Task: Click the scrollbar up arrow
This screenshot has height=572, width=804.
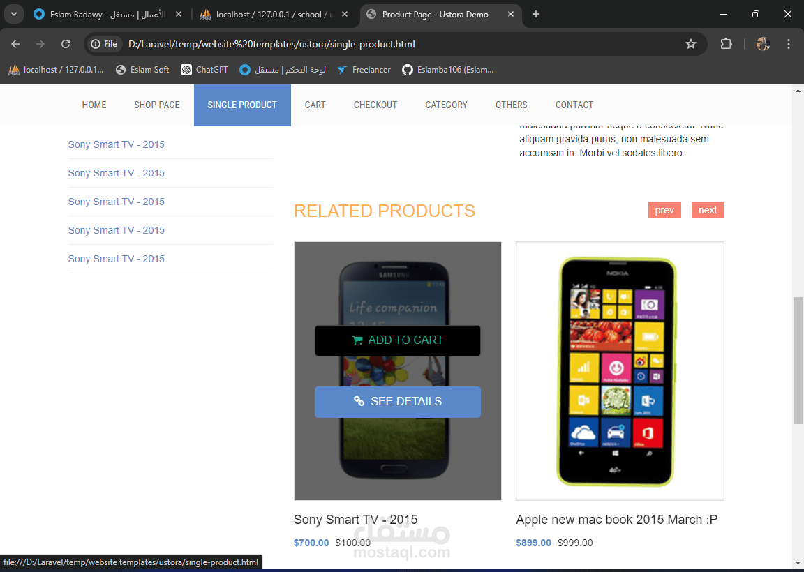Action: coord(798,91)
